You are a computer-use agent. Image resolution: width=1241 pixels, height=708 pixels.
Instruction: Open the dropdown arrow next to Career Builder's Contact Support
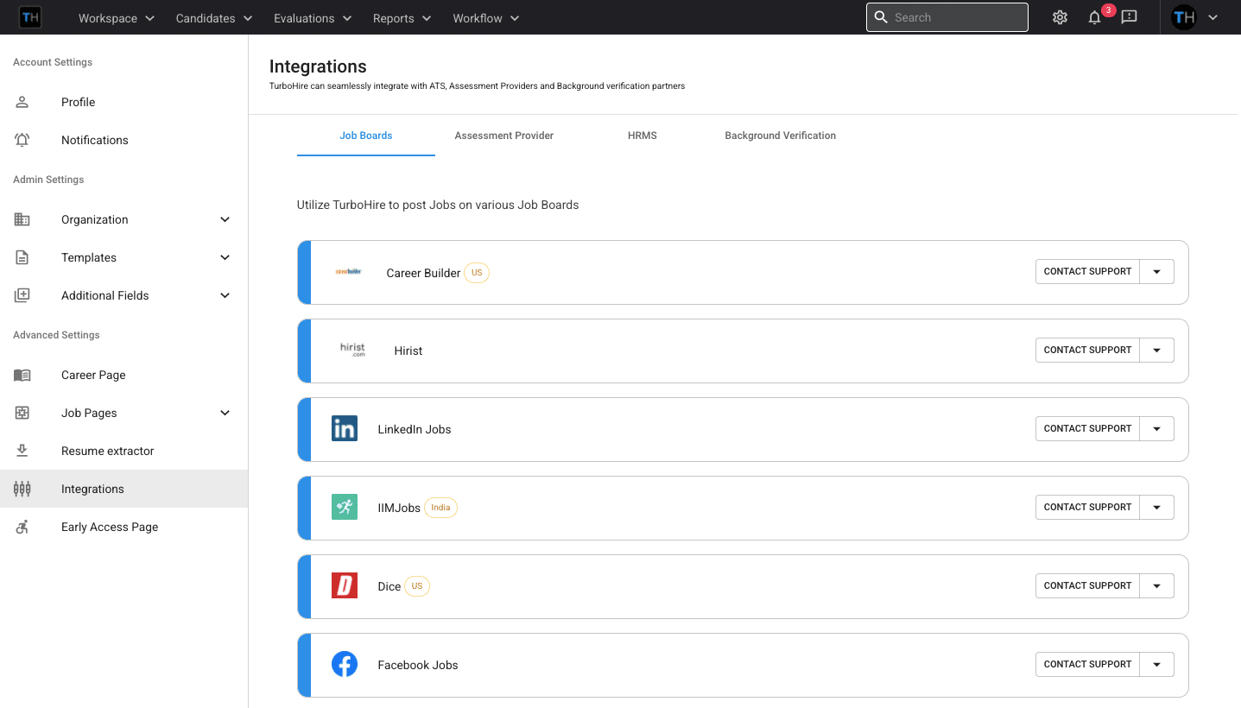pos(1156,271)
